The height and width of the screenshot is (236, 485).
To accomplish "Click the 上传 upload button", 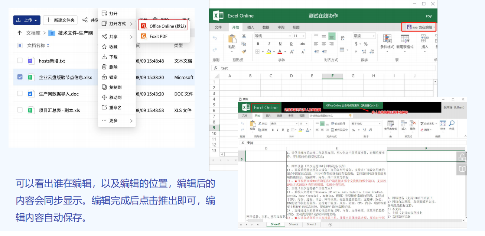I will (x=27, y=20).
